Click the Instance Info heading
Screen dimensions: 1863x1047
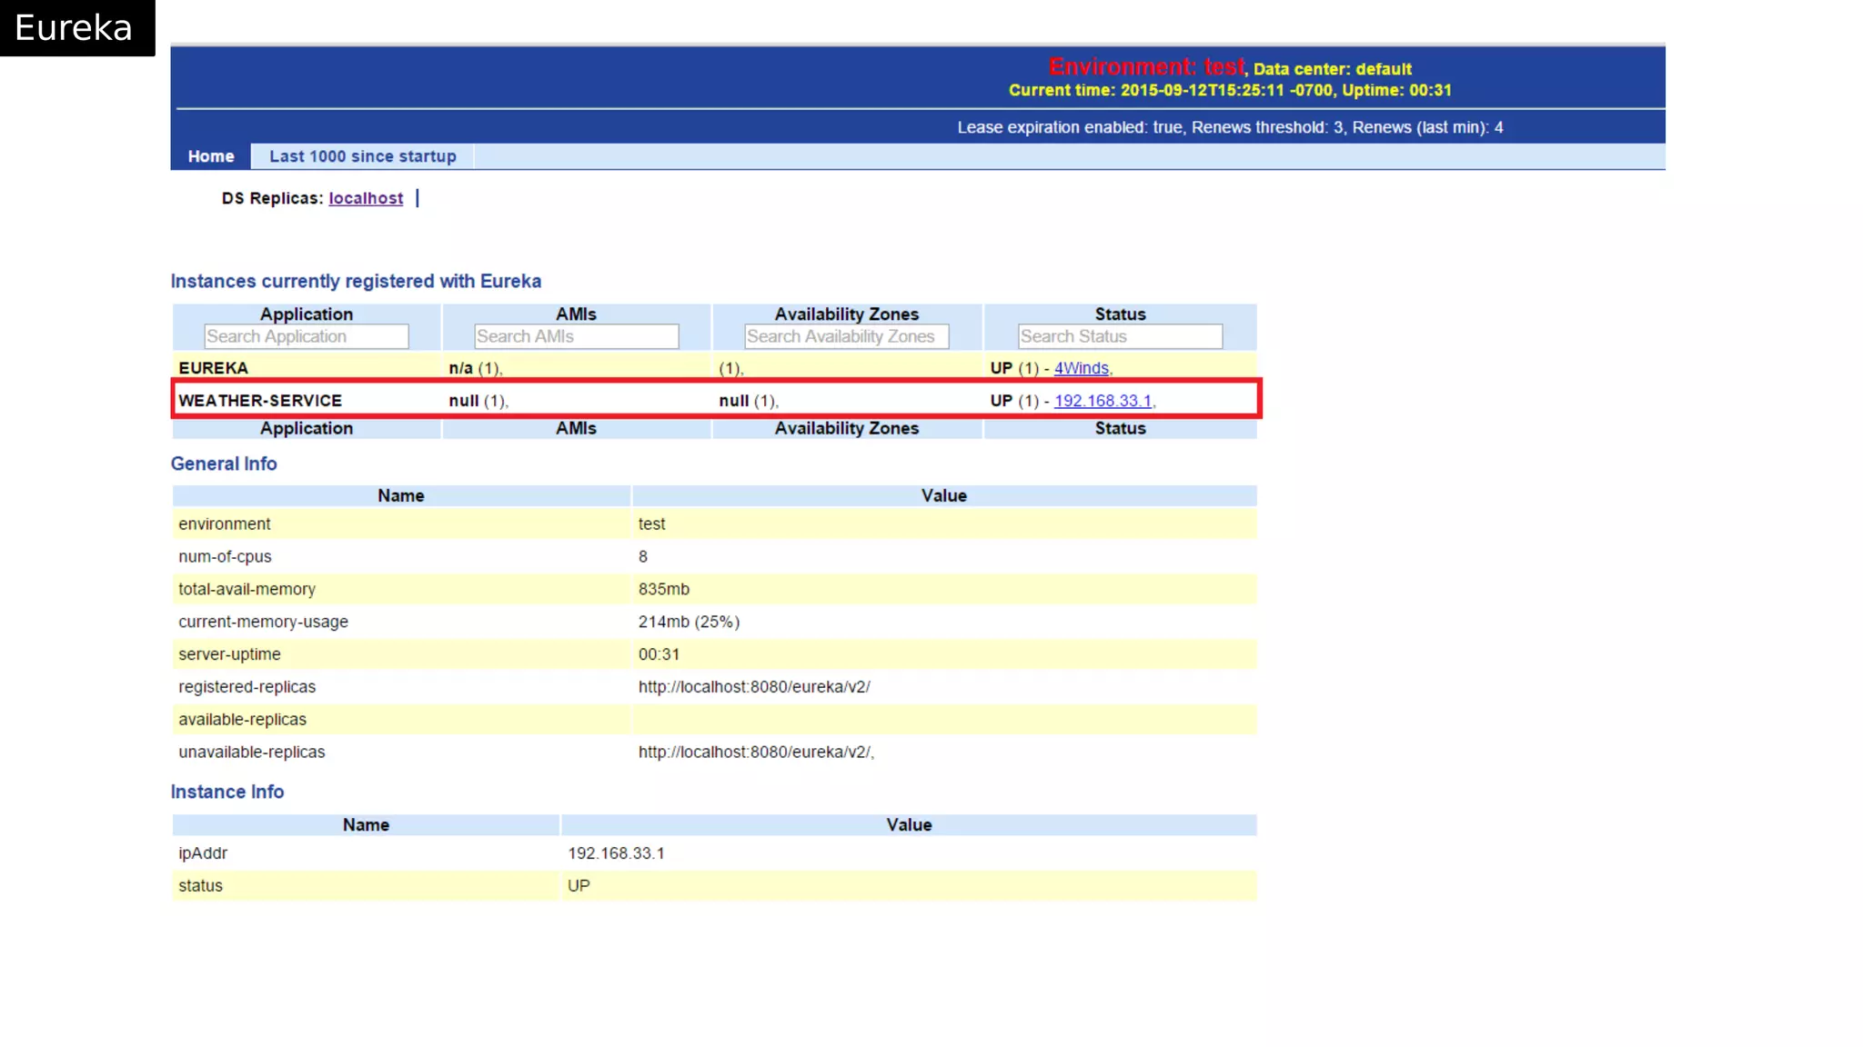[x=227, y=792]
